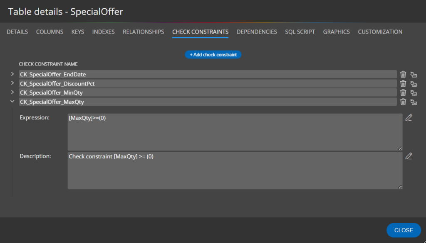Open the Expression editor with the pencil icon

pos(409,117)
